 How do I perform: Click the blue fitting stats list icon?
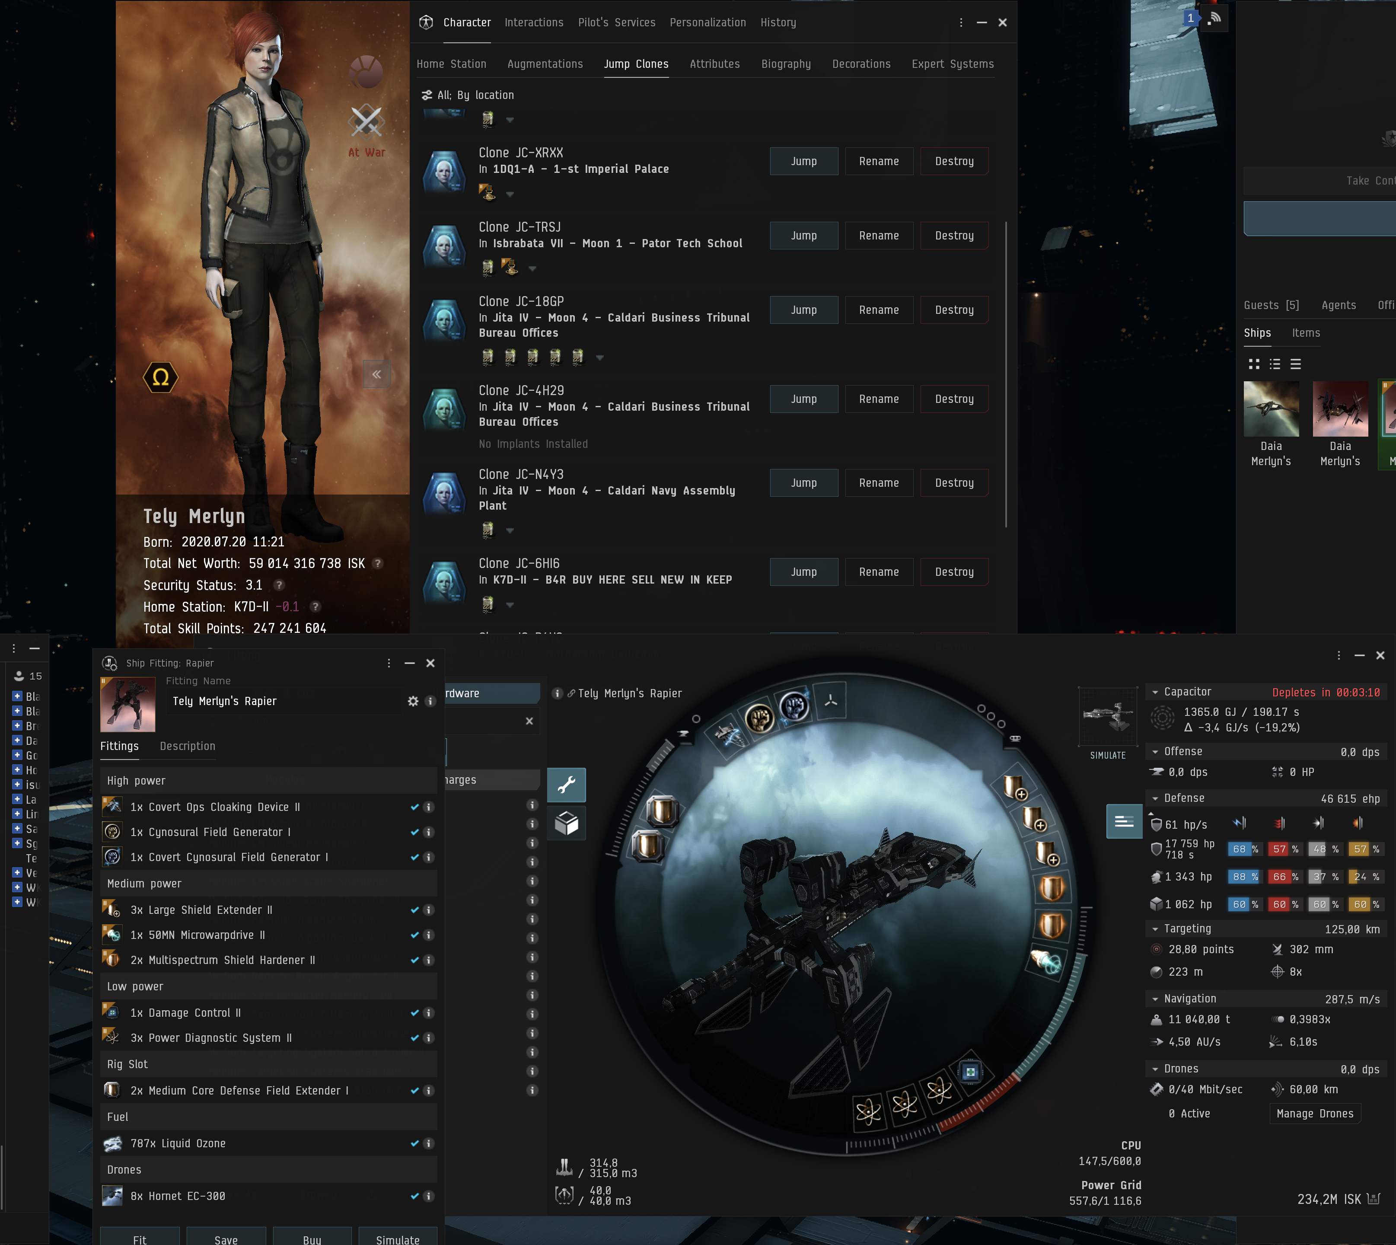tap(1124, 821)
